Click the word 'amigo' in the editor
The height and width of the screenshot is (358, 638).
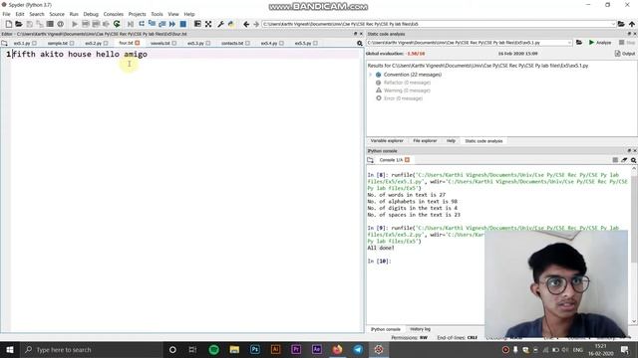point(136,54)
